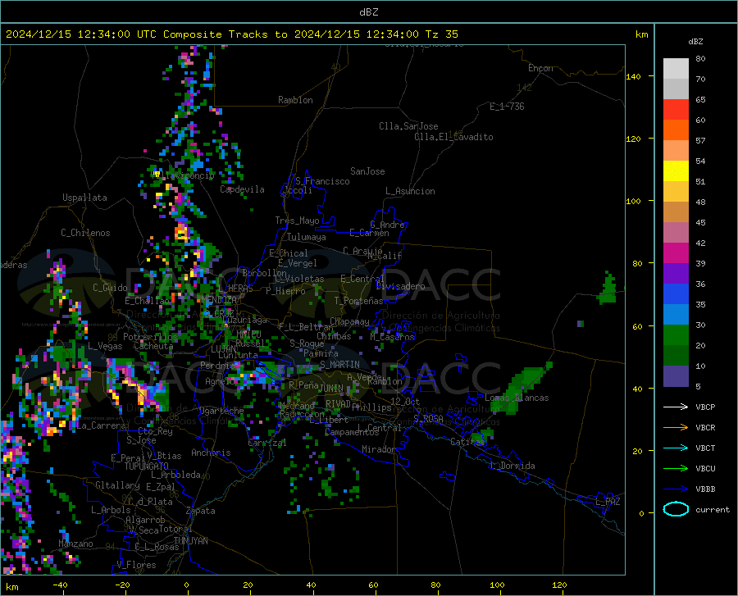Click the Capdevila label on the map
This screenshot has width=738, height=596.
[x=242, y=189]
